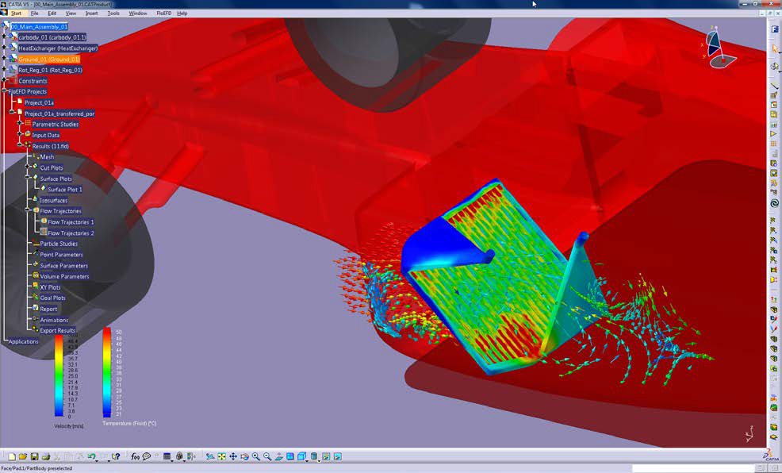This screenshot has height=473, width=782.
Task: Click the Temperature (Fluid) color legend bar
Action: pos(107,373)
